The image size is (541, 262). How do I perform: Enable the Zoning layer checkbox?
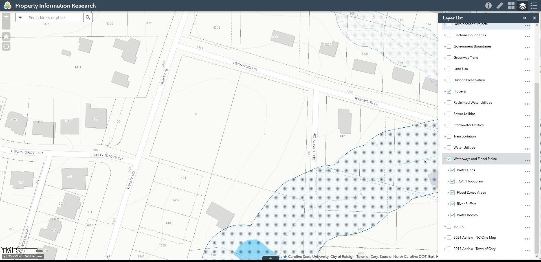point(449,226)
